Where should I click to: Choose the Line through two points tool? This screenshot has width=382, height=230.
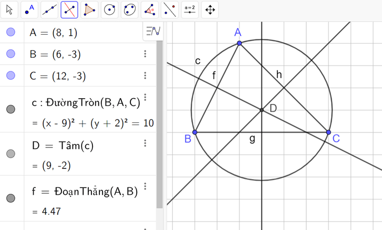(50, 9)
